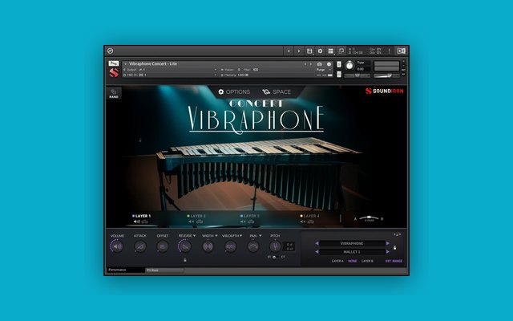Viewport: 513px width, 321px height.
Task: Select previous instrument, arrow left of VIBRAPHONE
Action: [x=317, y=243]
